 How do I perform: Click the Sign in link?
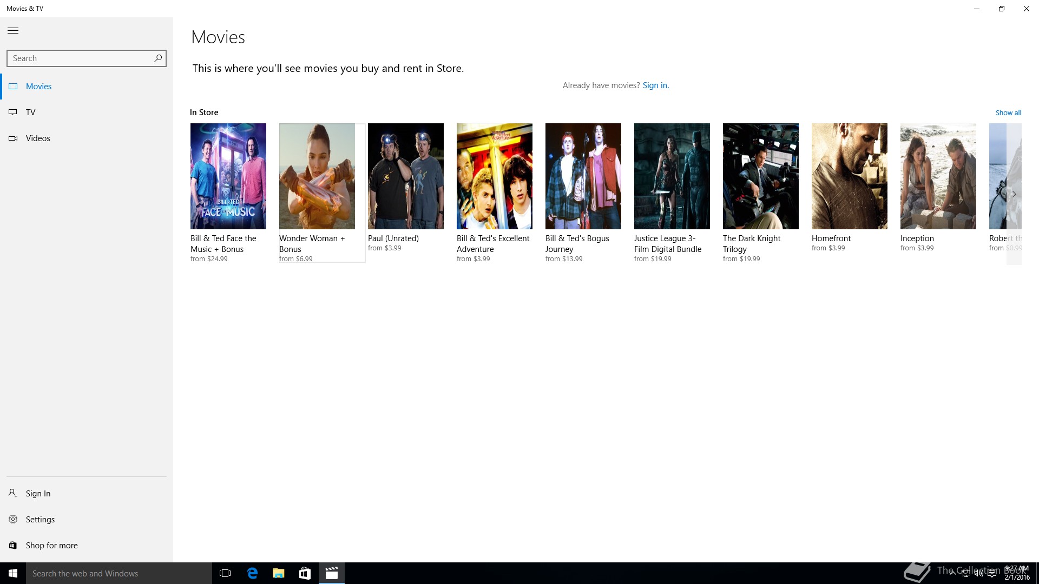pyautogui.click(x=656, y=85)
